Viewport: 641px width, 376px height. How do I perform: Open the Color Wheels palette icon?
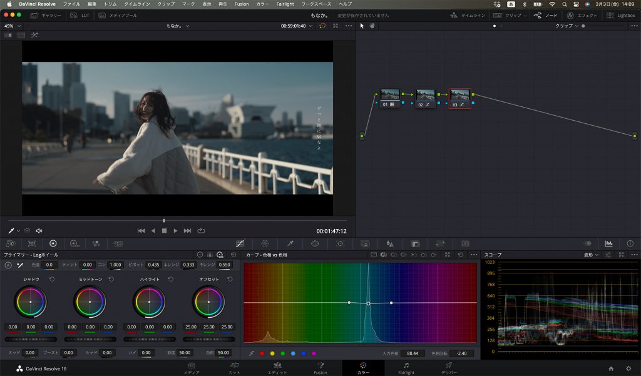coord(53,243)
